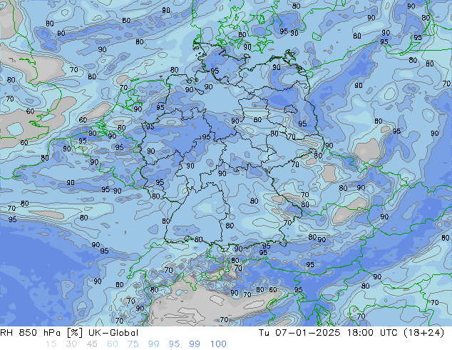This screenshot has width=452, height=350.
Task: Click the "UK-Global" model label
Action: coord(113,333)
